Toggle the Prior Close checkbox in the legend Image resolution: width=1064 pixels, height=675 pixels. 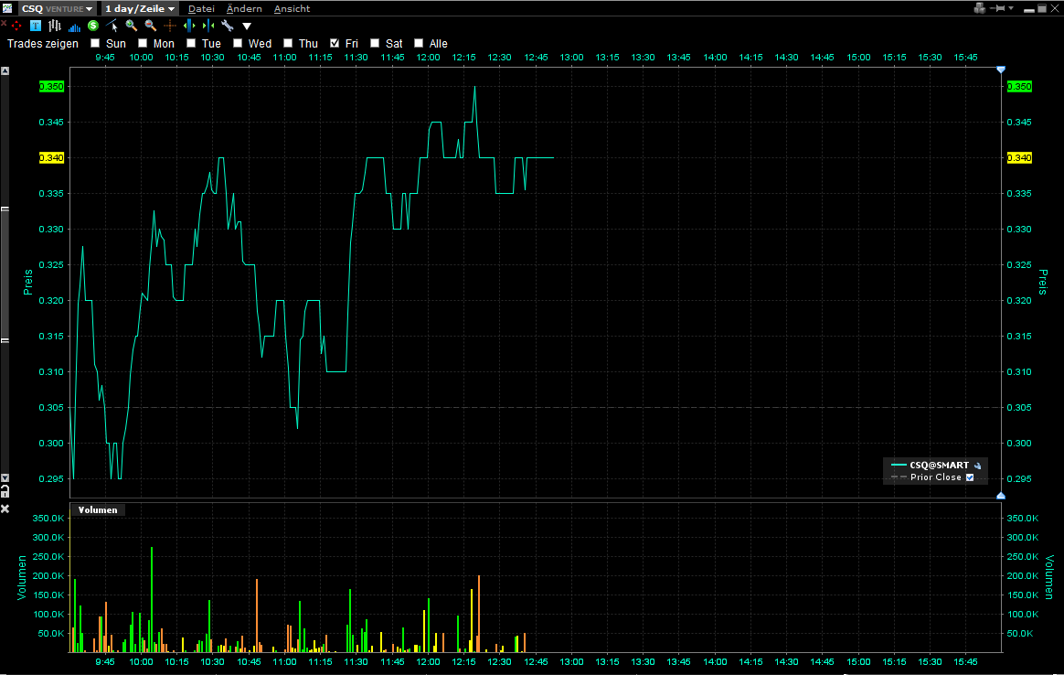tap(971, 477)
